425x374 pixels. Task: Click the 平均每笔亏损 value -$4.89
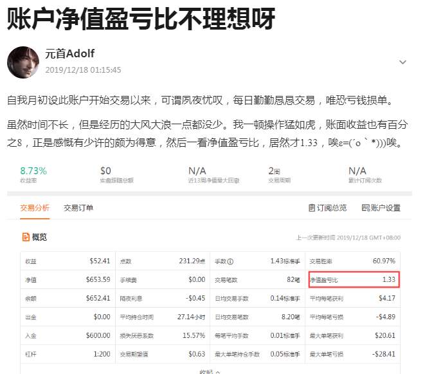tap(385, 317)
